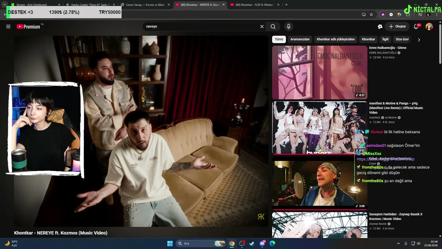The image size is (442, 249).
Task: Open Google Chrome from taskbar
Action: coord(232,243)
